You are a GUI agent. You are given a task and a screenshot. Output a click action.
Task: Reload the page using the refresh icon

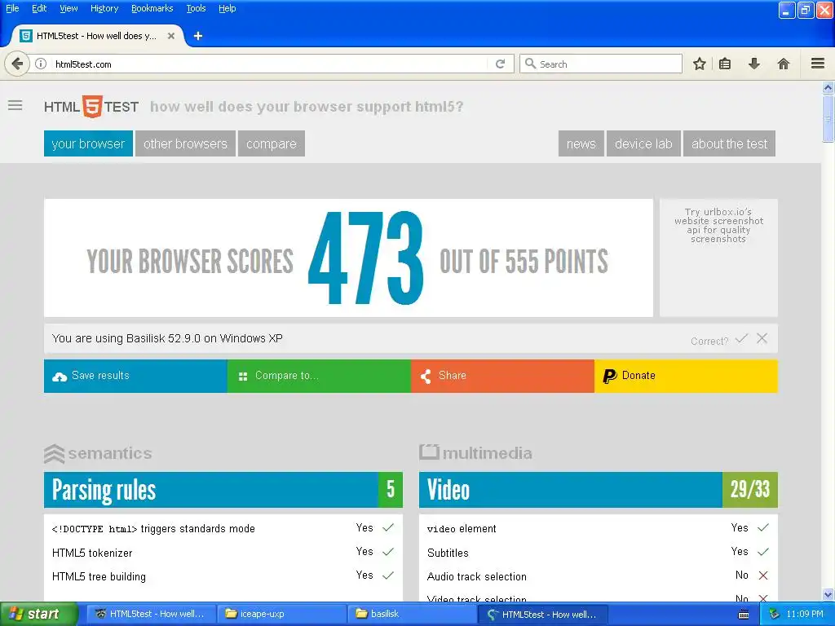pos(500,64)
